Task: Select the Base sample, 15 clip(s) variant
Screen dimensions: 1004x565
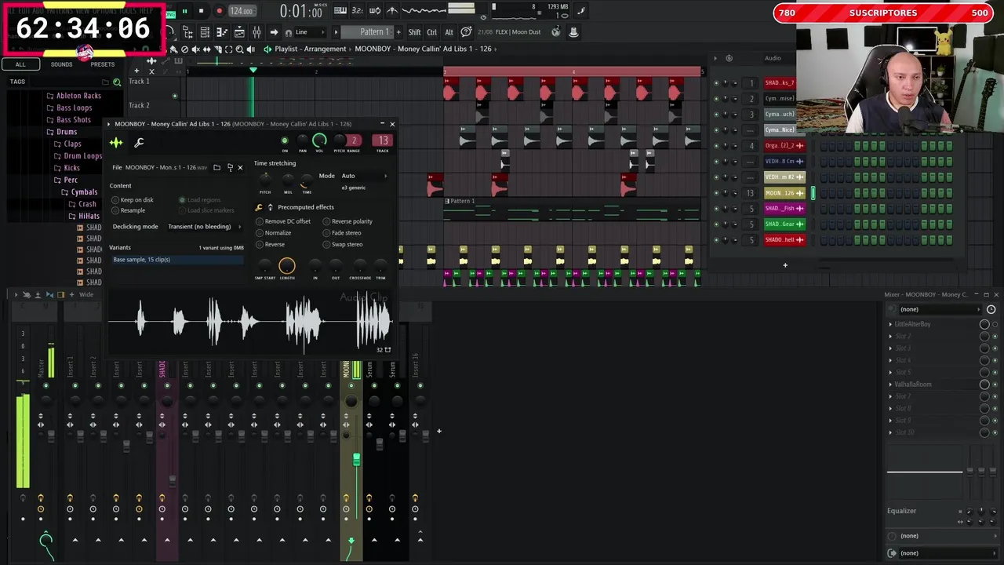Action: (x=176, y=260)
